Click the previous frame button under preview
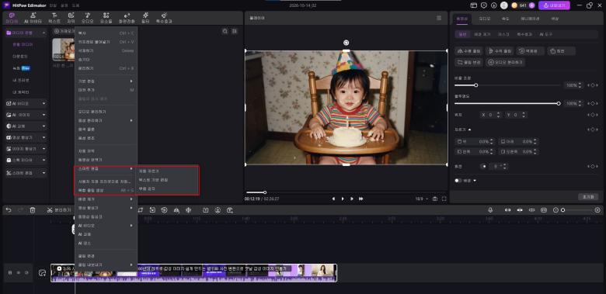Viewport: 606px width, 294px height. pyautogui.click(x=333, y=199)
